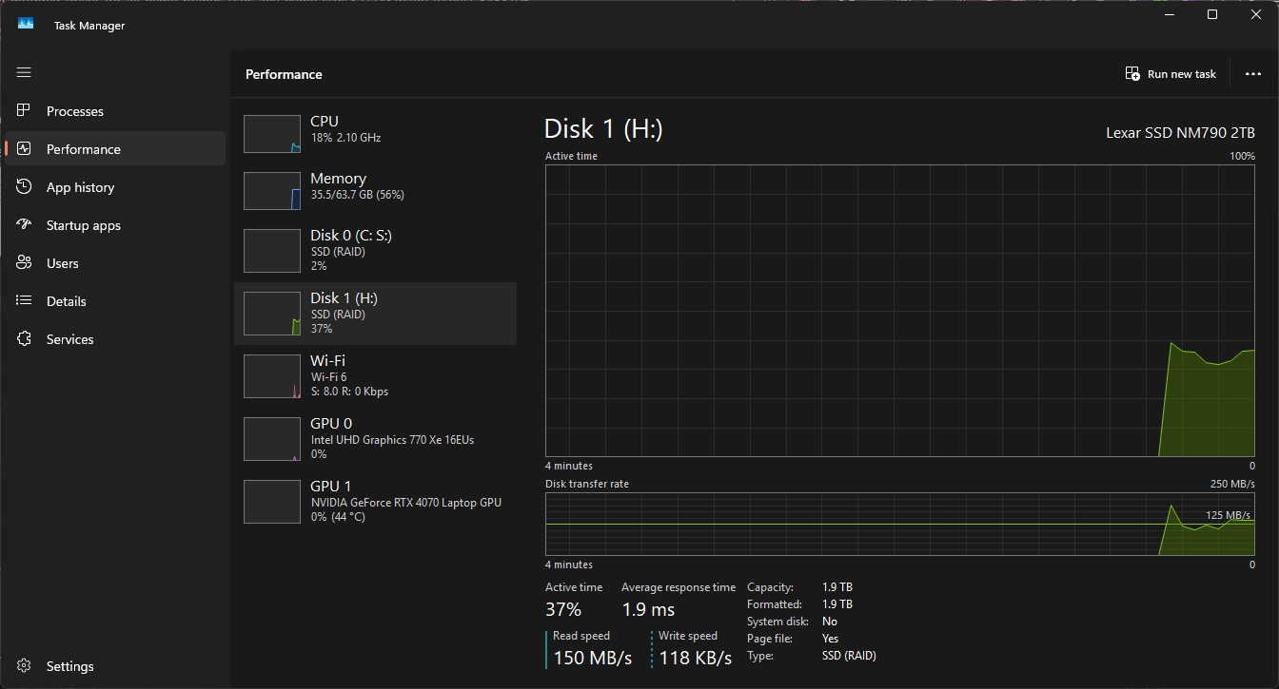Click the Run new task icon
This screenshot has width=1279, height=689.
(1132, 73)
